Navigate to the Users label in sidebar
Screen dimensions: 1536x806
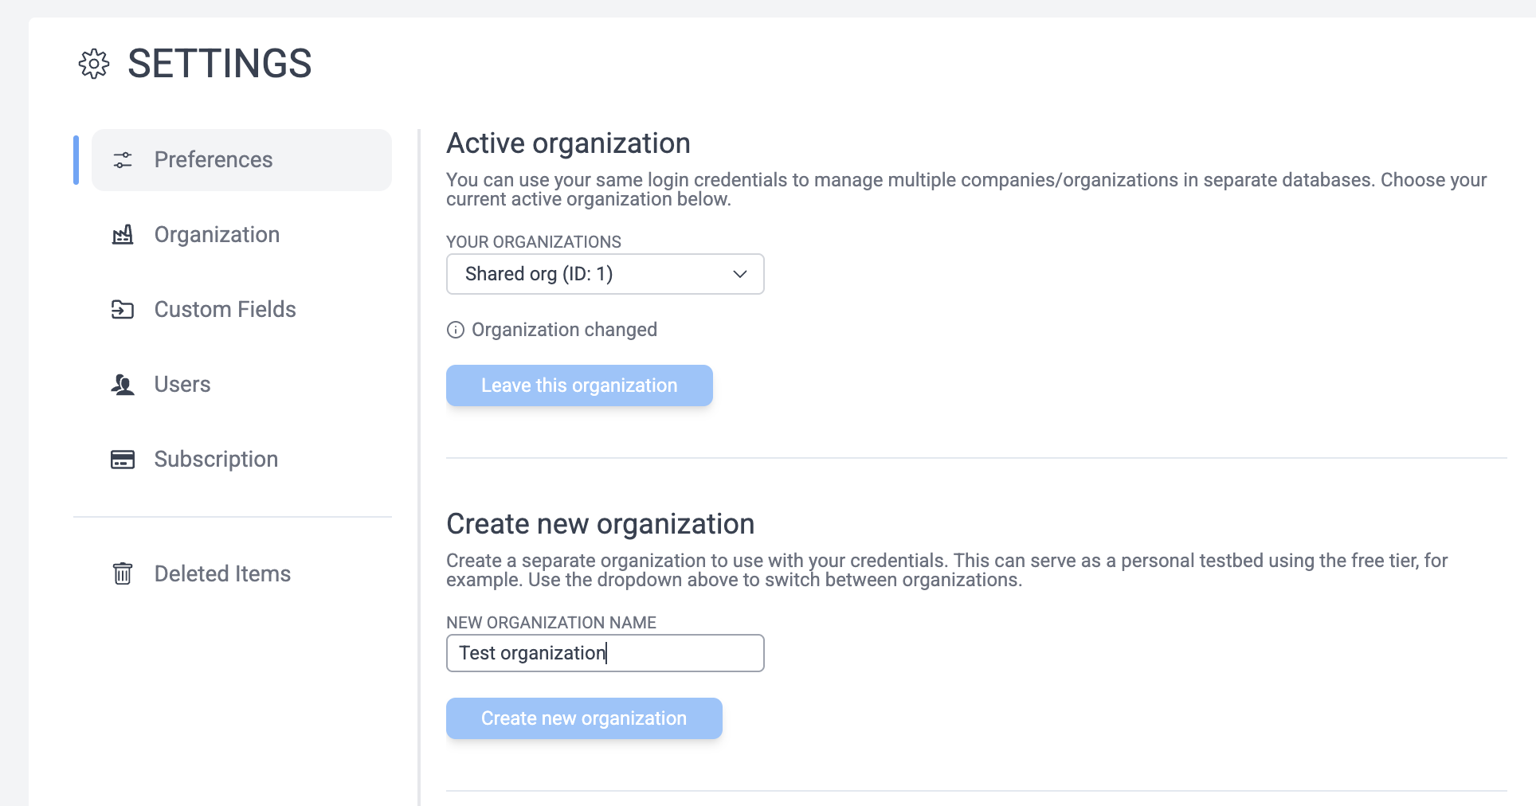tap(182, 385)
